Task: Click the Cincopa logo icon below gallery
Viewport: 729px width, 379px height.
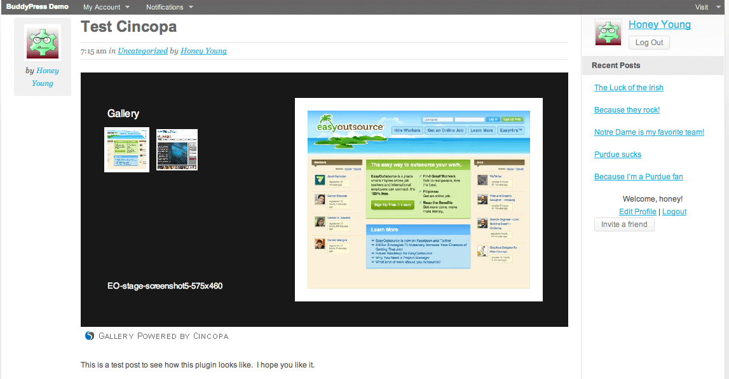Action: [x=90, y=336]
